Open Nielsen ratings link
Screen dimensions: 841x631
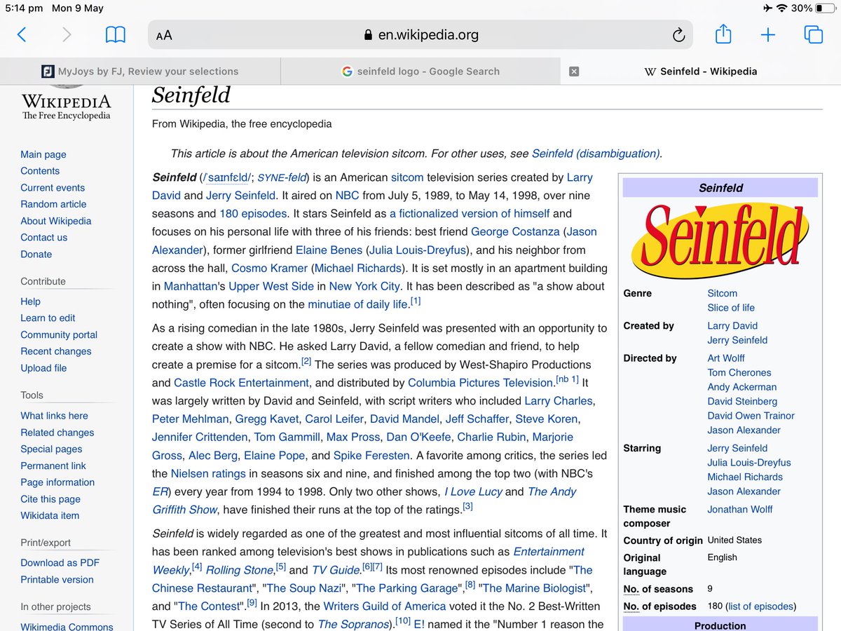pyautogui.click(x=208, y=474)
